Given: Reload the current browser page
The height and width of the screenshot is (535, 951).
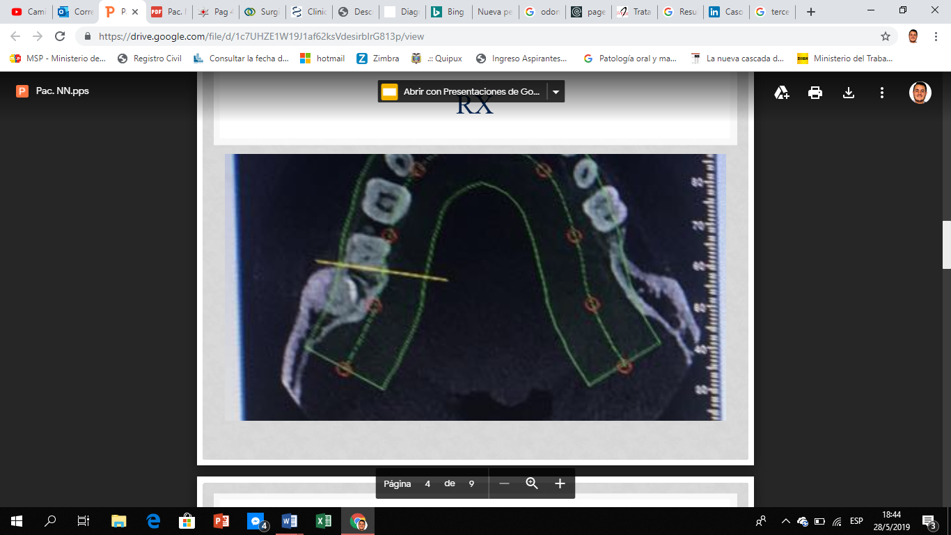Looking at the screenshot, I should [61, 36].
